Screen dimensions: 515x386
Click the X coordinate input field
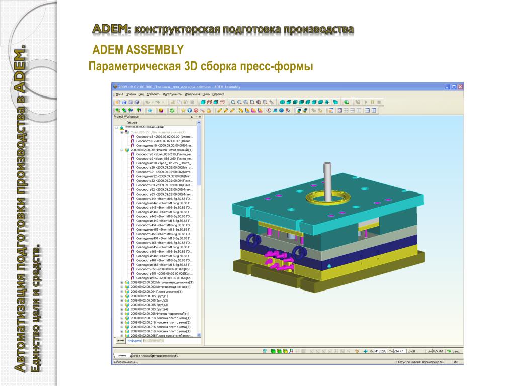[380, 351]
